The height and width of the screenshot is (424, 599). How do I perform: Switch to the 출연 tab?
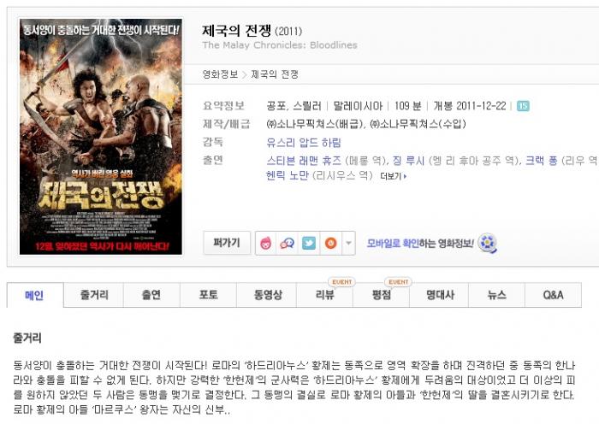(151, 295)
